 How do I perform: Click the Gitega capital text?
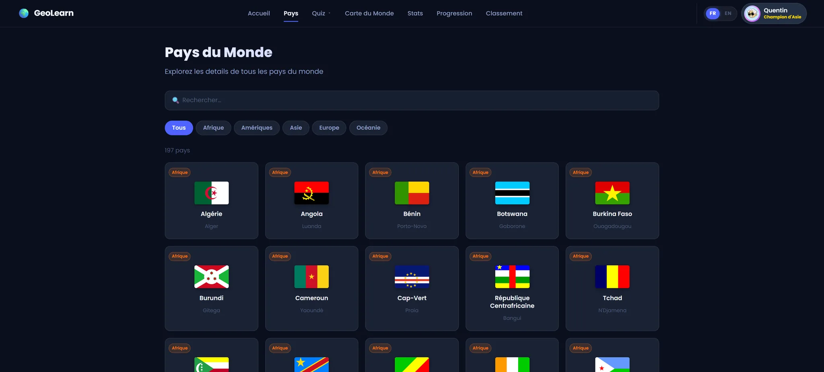pos(212,310)
